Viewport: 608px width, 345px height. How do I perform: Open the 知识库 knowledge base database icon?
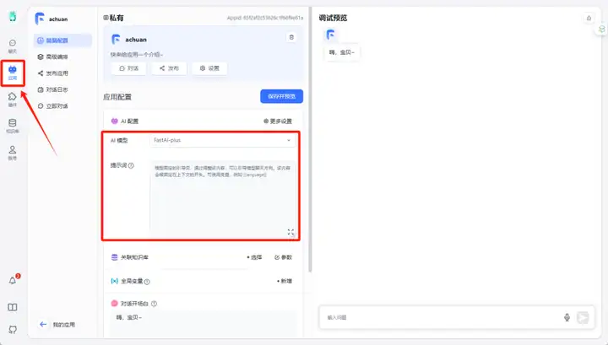click(x=13, y=126)
